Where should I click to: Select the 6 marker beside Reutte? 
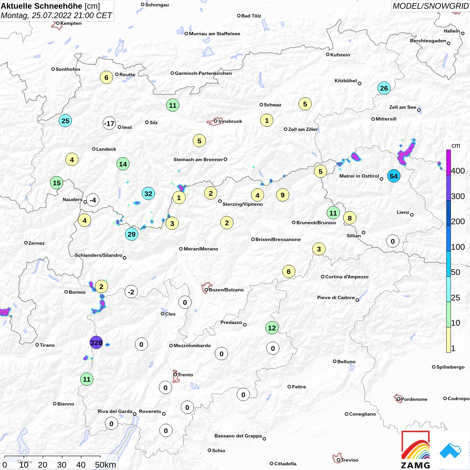(106, 78)
